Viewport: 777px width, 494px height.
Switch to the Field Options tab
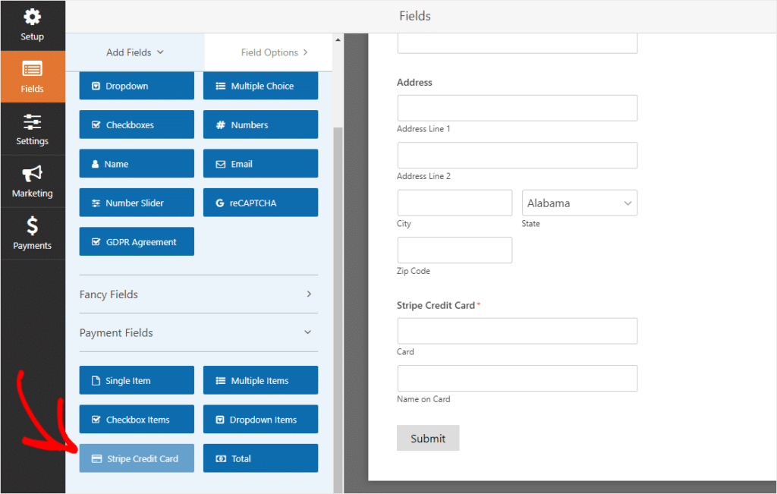(x=269, y=52)
